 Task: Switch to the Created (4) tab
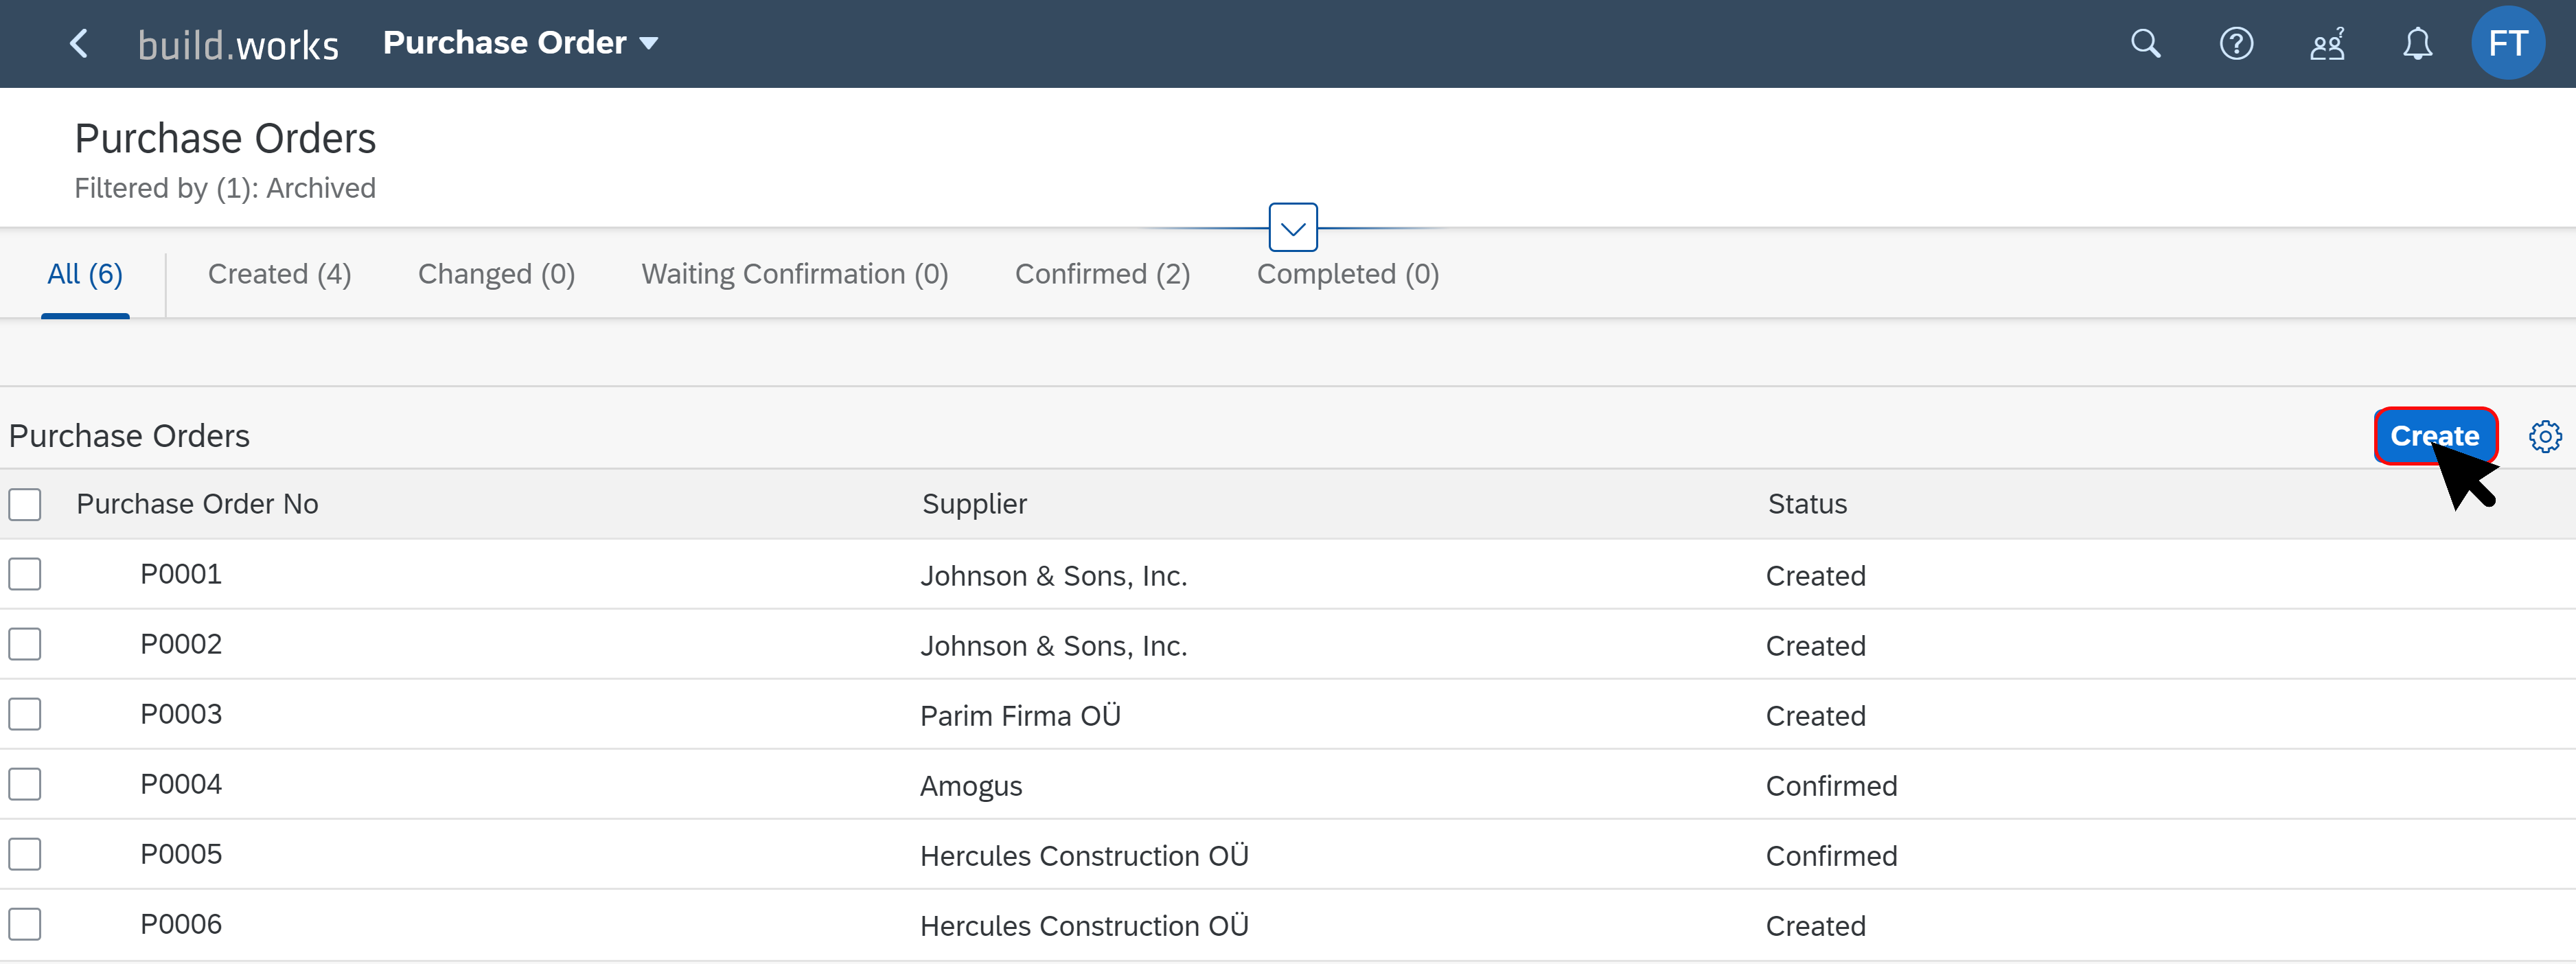tap(280, 274)
